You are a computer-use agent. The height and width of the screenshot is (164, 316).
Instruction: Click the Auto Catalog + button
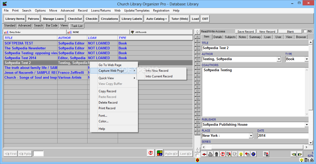(157, 19)
